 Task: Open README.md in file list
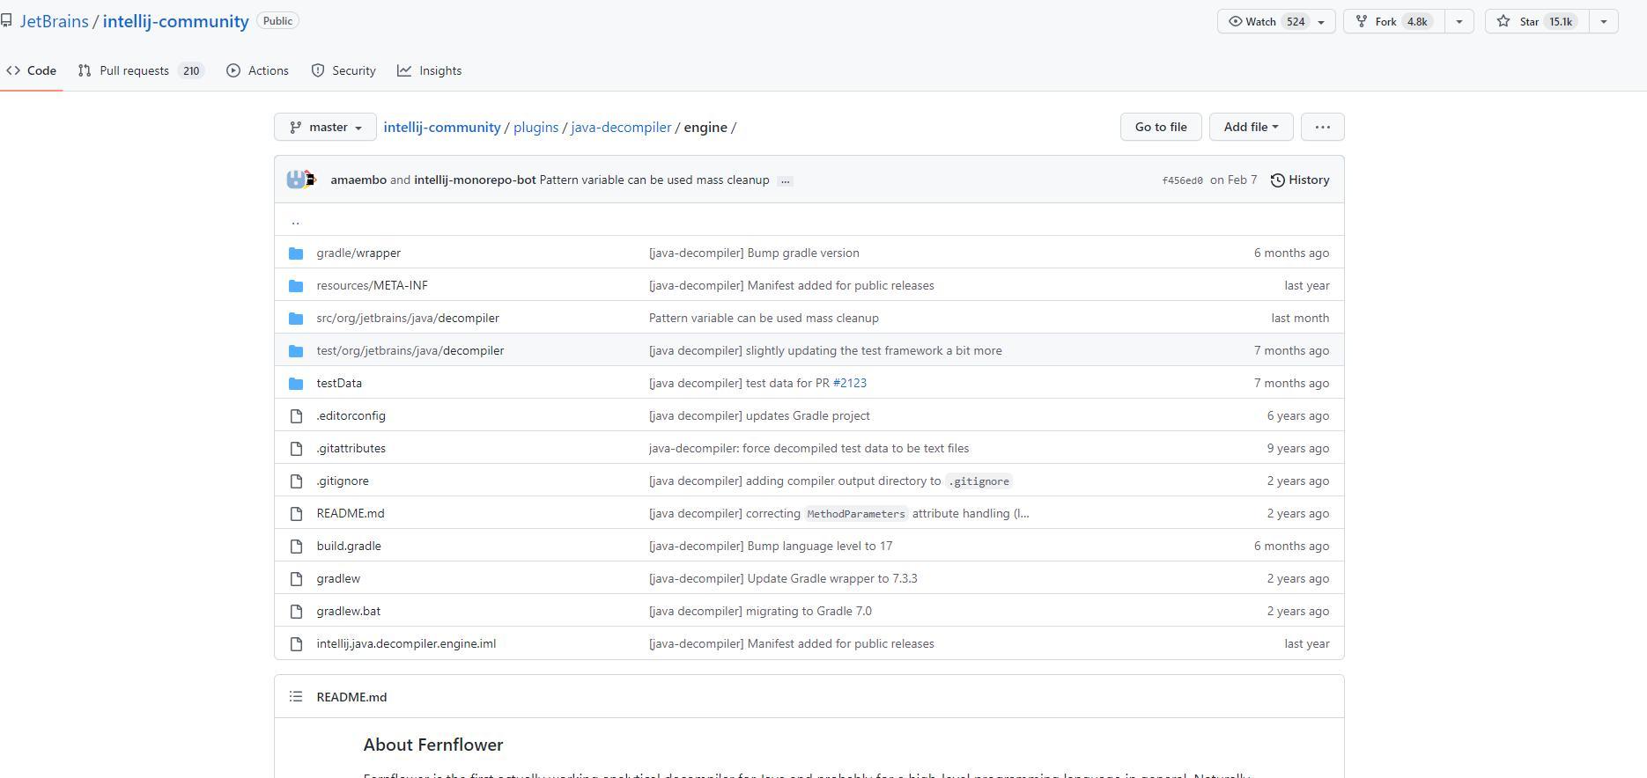[x=351, y=513]
